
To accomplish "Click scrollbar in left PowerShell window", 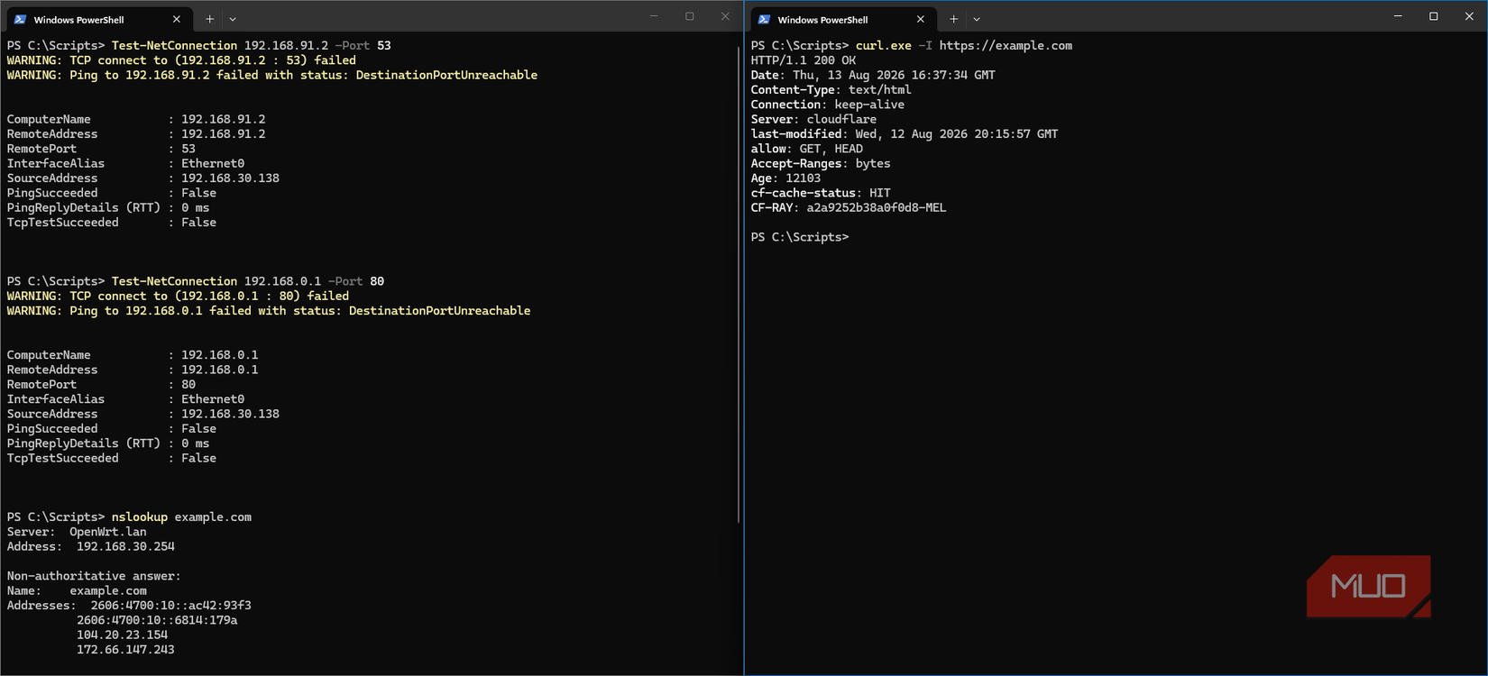I will [739, 284].
